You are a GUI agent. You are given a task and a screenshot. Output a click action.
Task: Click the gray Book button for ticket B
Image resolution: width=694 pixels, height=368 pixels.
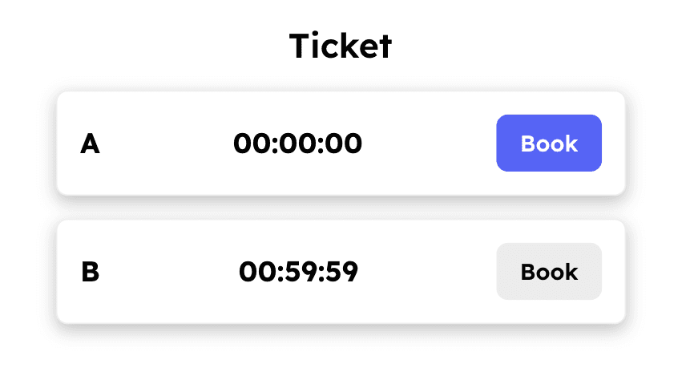point(549,272)
